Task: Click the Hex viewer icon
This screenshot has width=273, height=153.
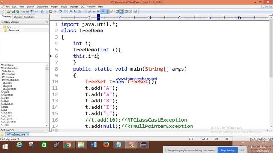Action: click(94, 11)
